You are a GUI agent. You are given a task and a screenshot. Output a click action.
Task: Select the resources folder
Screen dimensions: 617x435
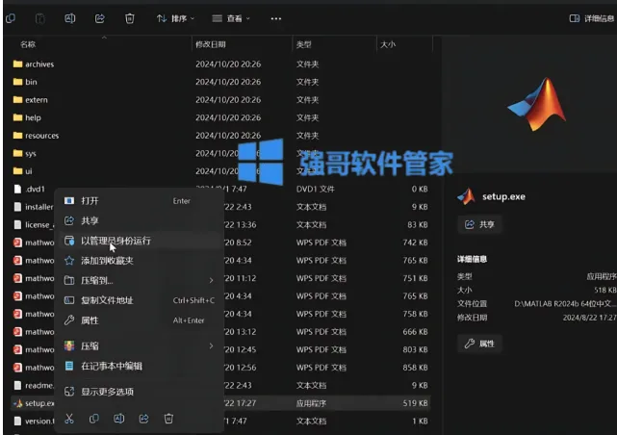click(x=36, y=136)
